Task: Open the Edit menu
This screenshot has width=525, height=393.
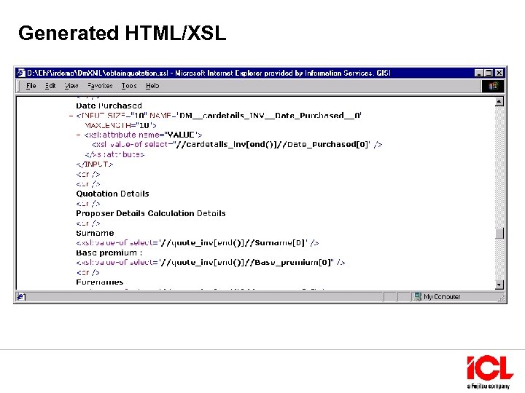Action: pos(50,86)
